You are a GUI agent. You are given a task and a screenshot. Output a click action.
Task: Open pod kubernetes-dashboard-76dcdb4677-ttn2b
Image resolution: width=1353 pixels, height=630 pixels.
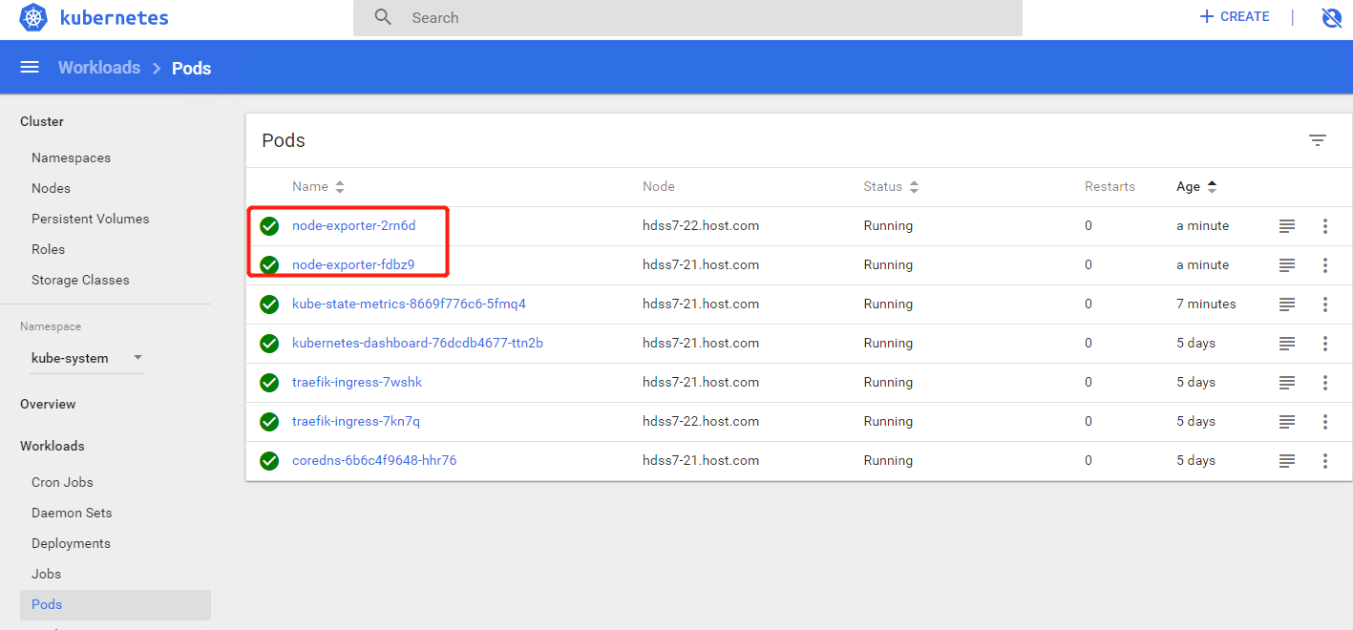(x=417, y=344)
